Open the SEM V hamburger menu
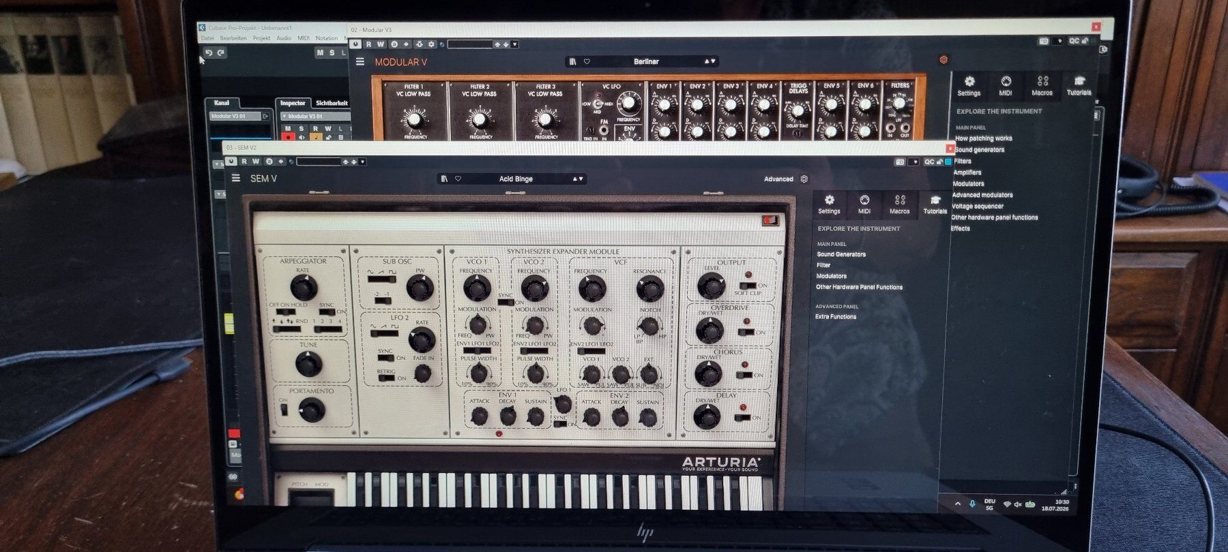 point(236,178)
